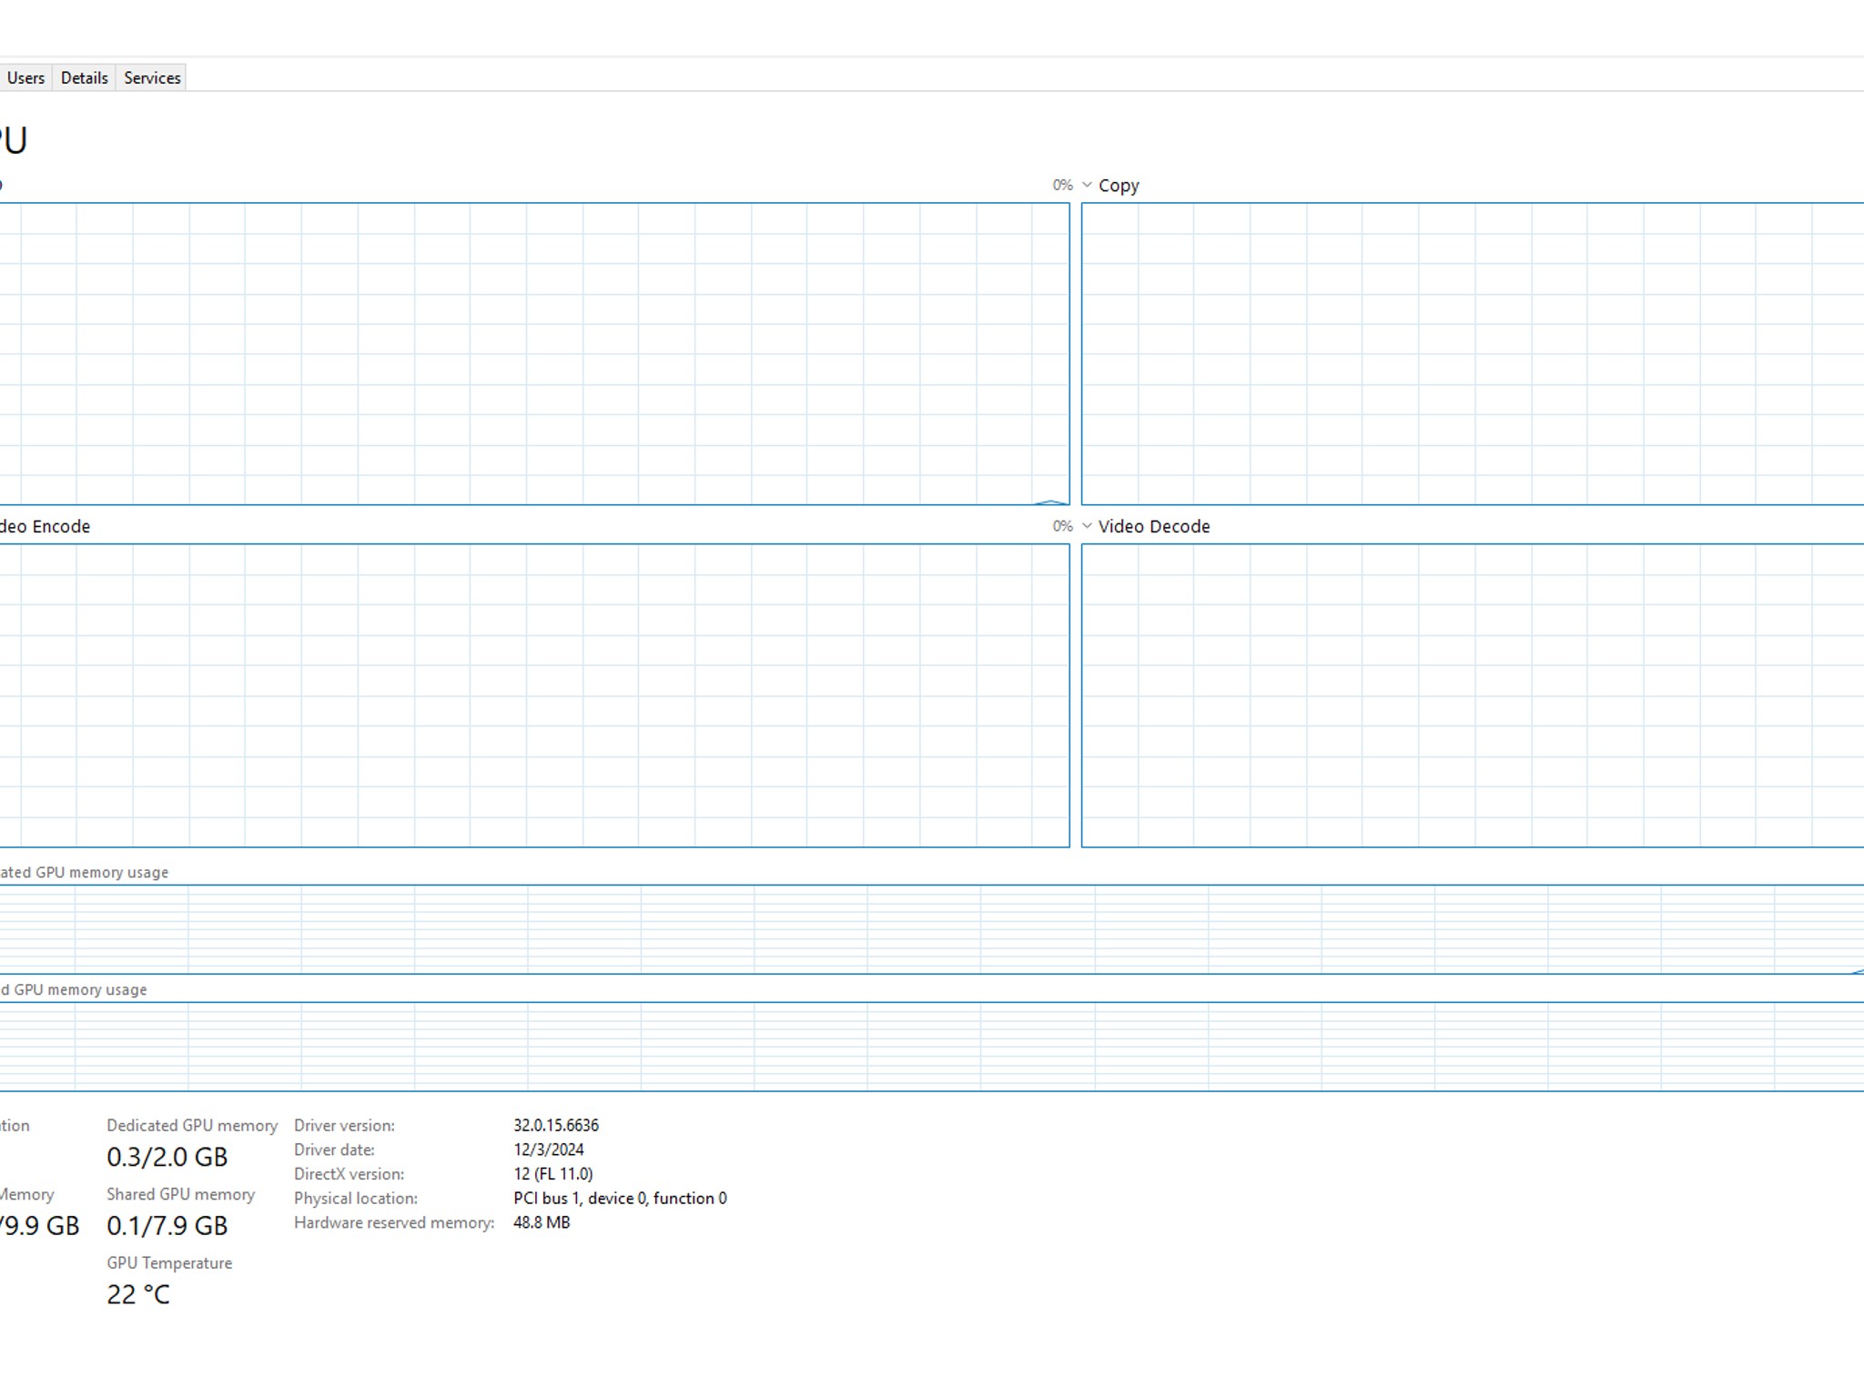1864x1398 pixels.
Task: Open the Services tab
Action: [151, 77]
